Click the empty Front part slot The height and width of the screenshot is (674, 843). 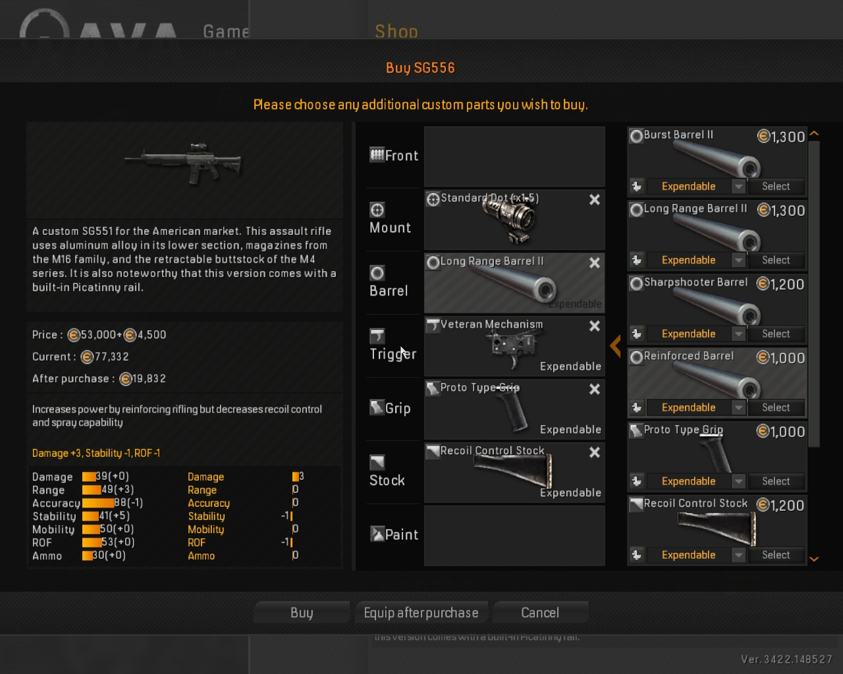pyautogui.click(x=514, y=157)
